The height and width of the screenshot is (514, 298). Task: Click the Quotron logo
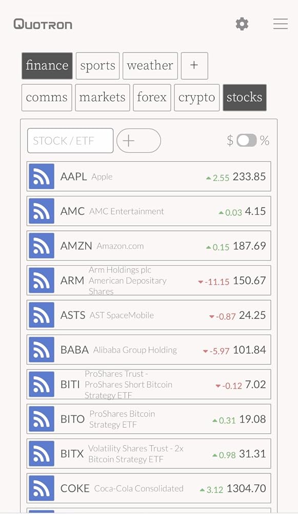(43, 24)
